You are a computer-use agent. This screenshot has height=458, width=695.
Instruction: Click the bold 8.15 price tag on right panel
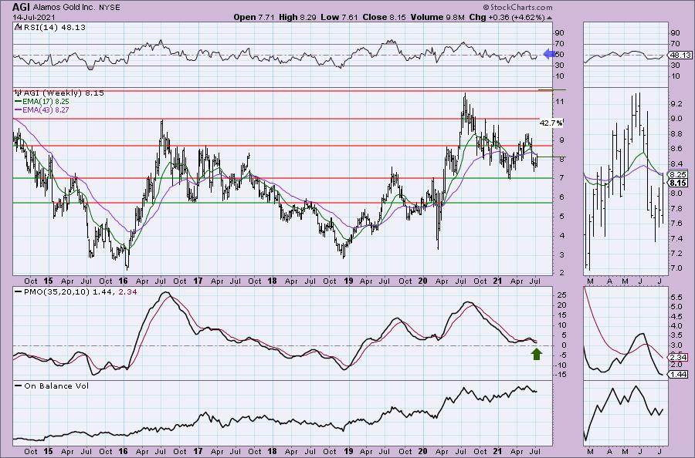[x=679, y=183]
